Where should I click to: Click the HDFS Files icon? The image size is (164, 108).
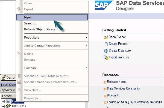pyautogui.click(x=8, y=106)
